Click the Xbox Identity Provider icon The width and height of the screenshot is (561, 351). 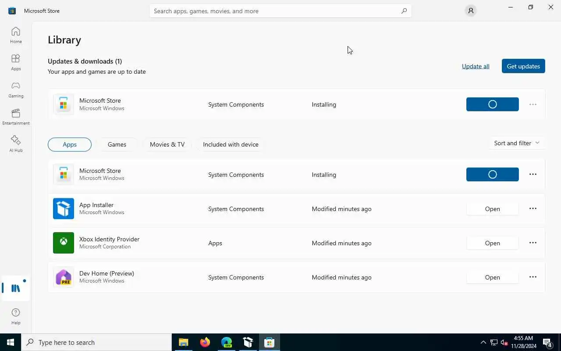[x=64, y=243]
